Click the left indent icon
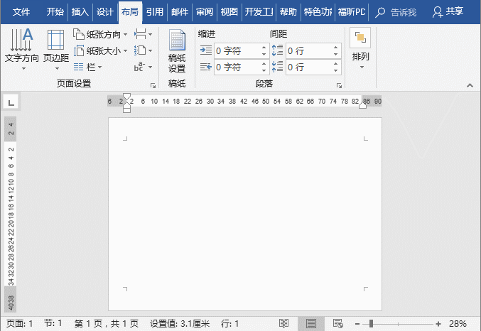 click(206, 50)
